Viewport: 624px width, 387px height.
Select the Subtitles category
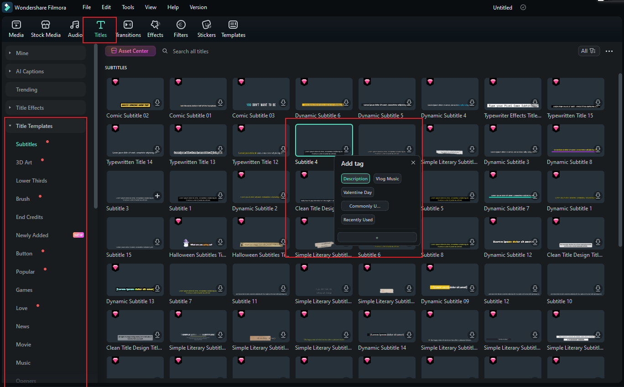pyautogui.click(x=26, y=144)
